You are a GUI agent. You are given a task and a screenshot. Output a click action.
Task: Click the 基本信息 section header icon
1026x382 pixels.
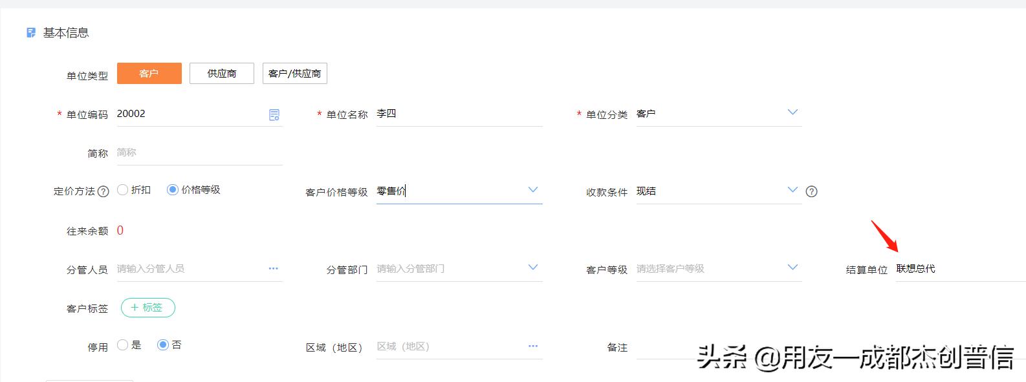pyautogui.click(x=31, y=33)
